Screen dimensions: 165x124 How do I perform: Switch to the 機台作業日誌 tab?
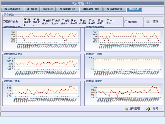coord(68,10)
